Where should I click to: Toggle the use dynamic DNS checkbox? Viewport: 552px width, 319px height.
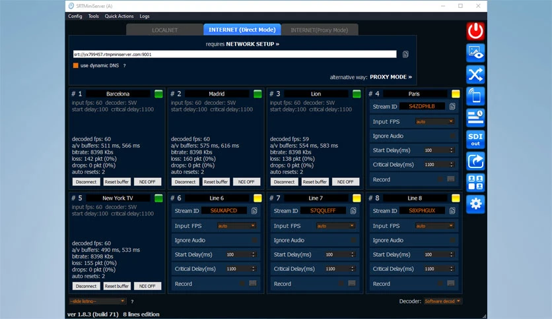[75, 65]
